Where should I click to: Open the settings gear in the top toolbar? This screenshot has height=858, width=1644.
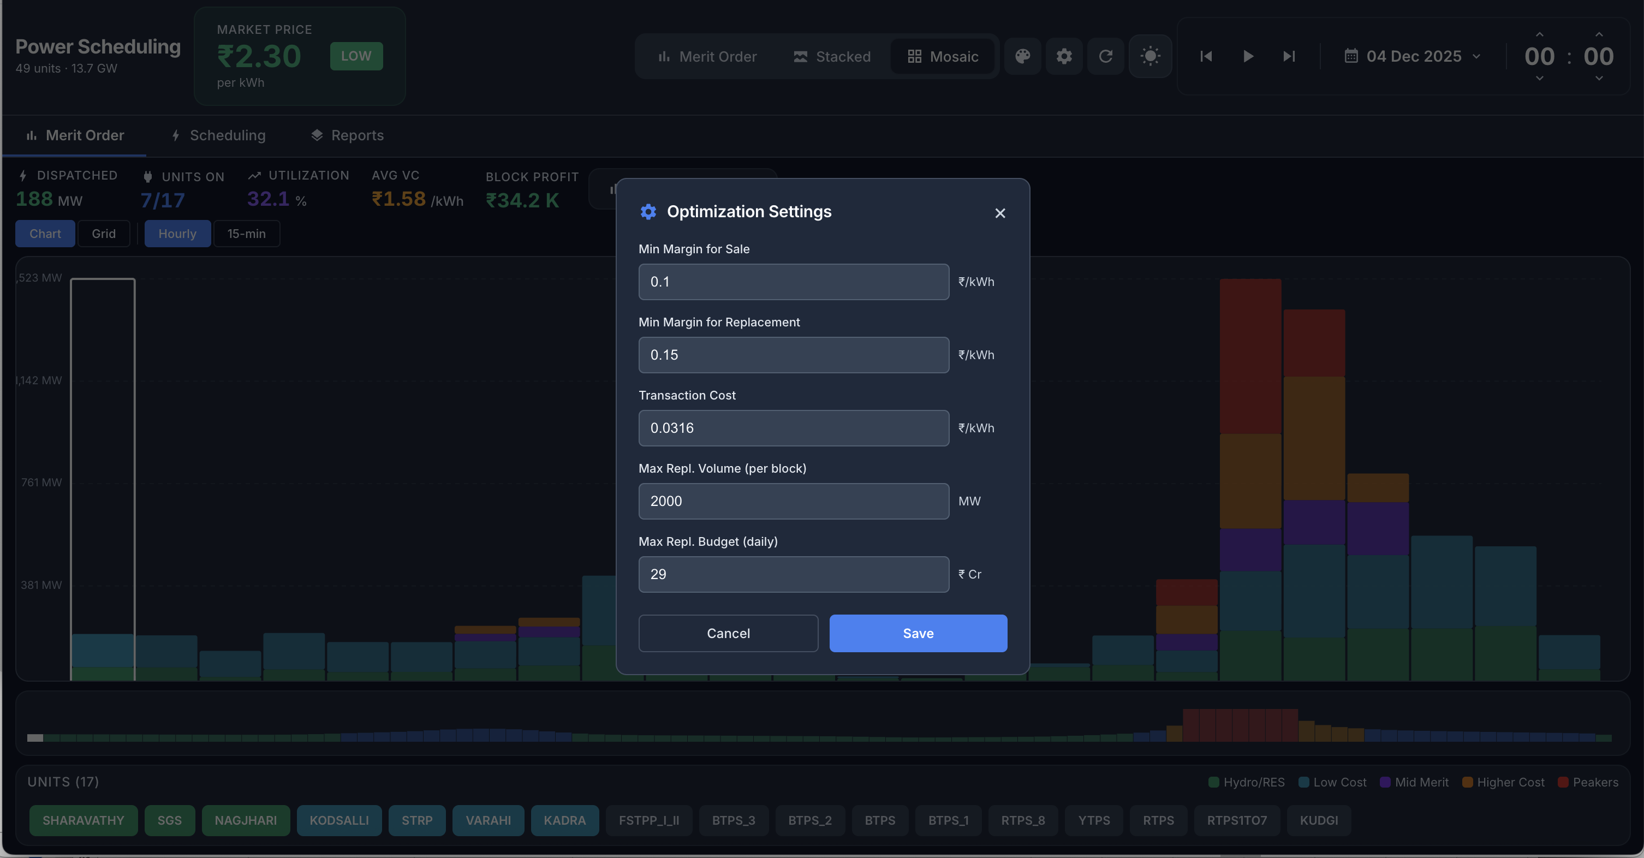pos(1064,56)
